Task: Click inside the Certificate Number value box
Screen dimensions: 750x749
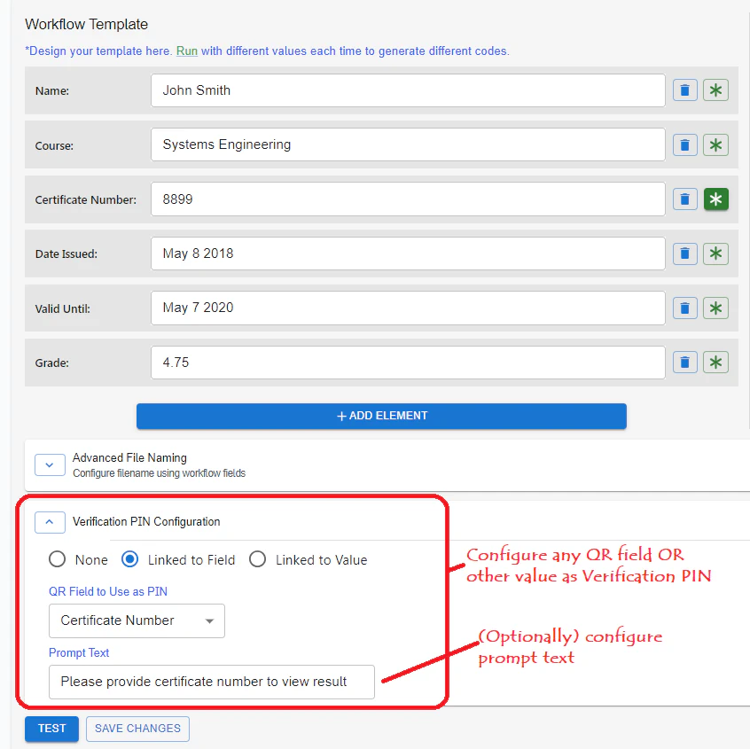Action: point(408,199)
